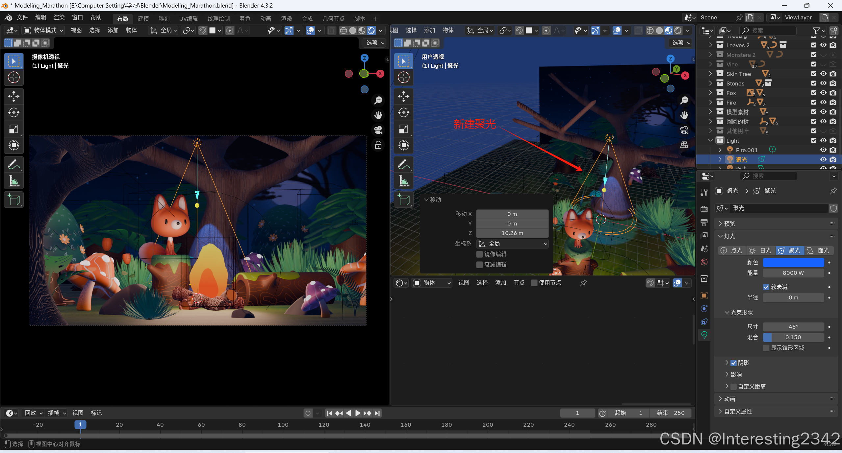
Task: Click the blue light 颜色 swatch
Action: pos(793,262)
